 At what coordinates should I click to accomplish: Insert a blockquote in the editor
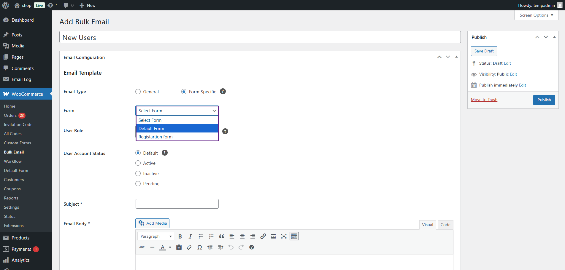(x=221, y=236)
